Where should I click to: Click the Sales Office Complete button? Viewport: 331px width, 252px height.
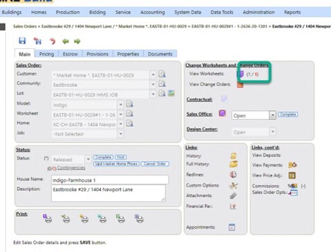click(288, 114)
